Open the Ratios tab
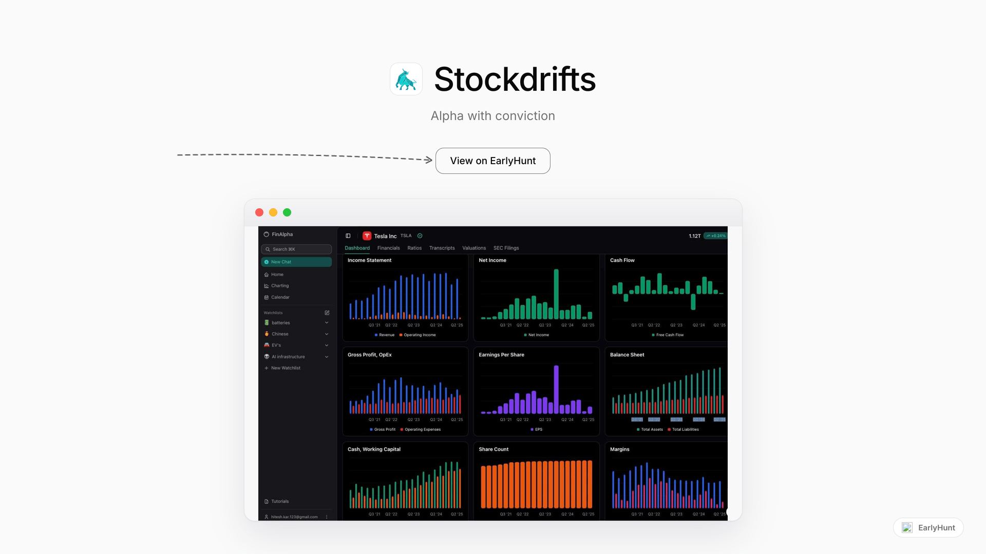The height and width of the screenshot is (554, 986). tap(414, 248)
